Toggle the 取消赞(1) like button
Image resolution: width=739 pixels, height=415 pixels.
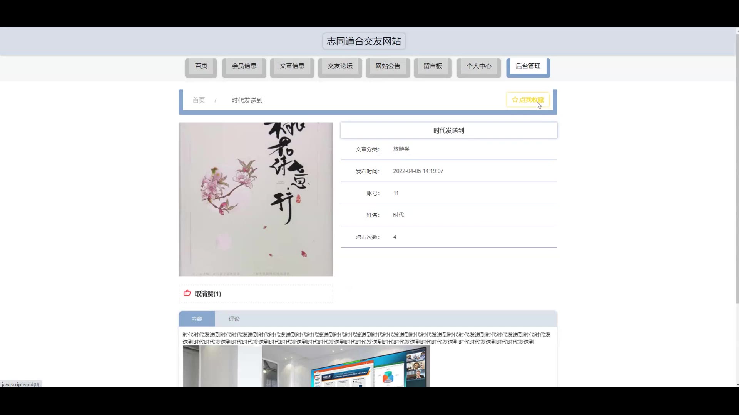tap(208, 294)
